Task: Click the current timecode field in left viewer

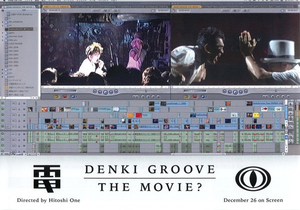Action: click(x=55, y=10)
